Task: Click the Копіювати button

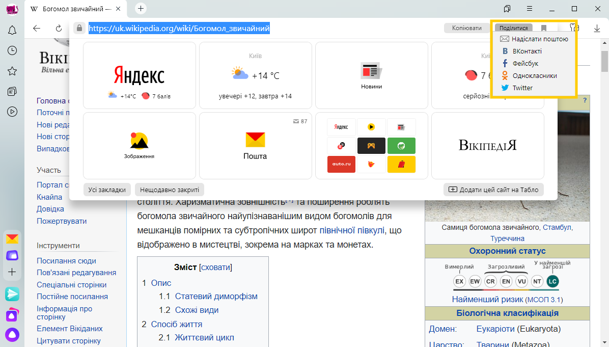Action: pos(467,28)
